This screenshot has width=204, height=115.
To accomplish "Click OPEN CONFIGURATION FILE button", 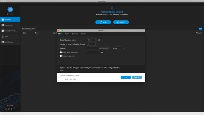I will click(70, 75).
